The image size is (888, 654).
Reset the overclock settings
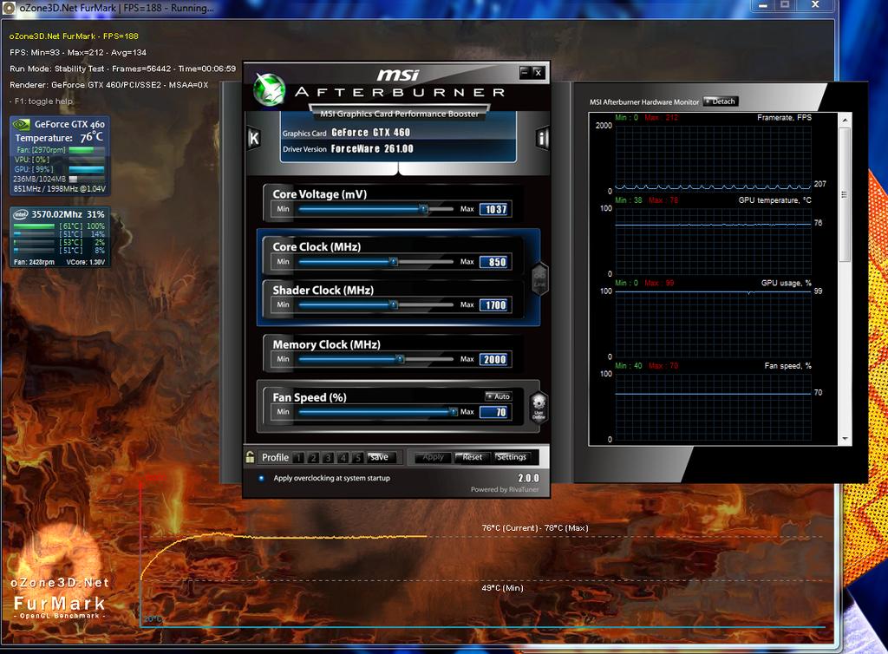pyautogui.click(x=473, y=457)
